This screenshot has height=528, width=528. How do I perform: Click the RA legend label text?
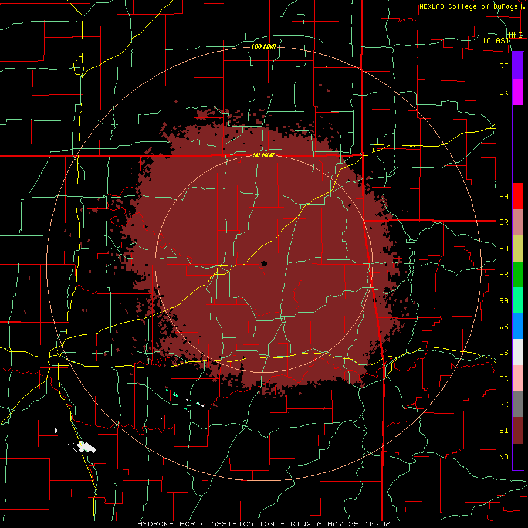tap(503, 301)
